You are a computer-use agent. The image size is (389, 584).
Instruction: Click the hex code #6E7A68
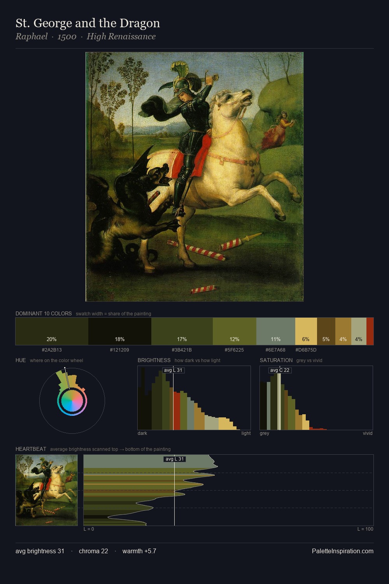click(275, 350)
